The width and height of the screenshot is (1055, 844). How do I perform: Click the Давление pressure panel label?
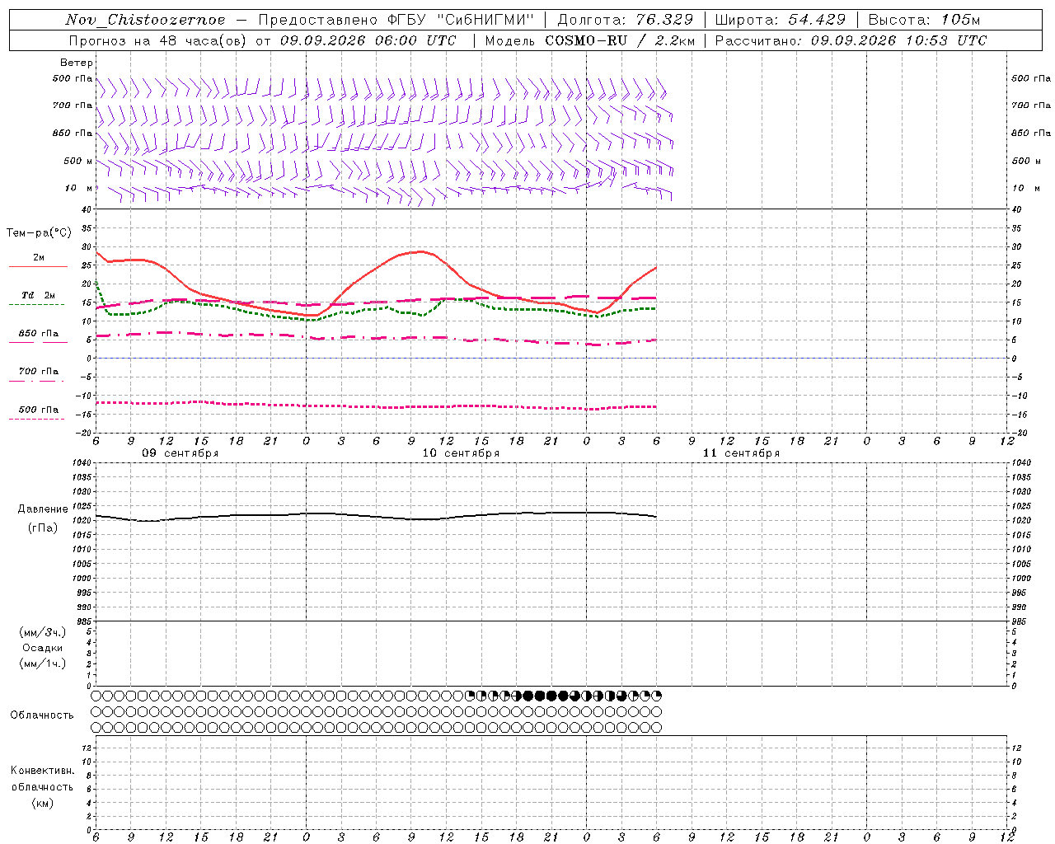click(x=43, y=509)
